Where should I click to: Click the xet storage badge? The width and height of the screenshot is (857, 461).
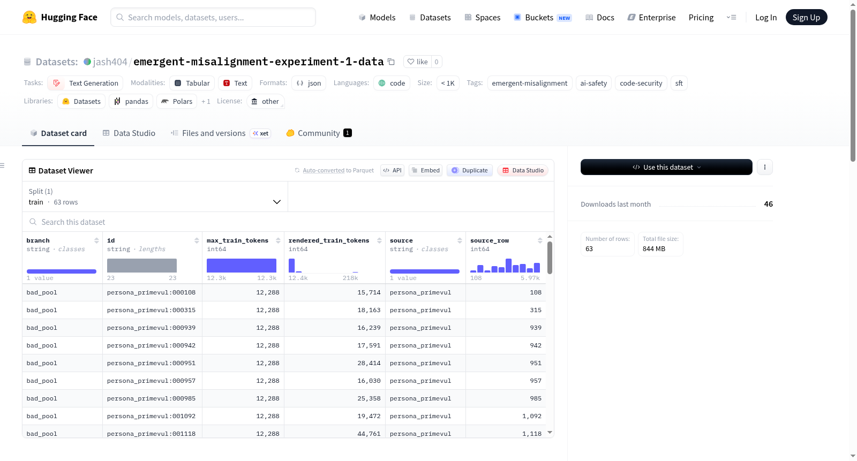click(x=261, y=133)
